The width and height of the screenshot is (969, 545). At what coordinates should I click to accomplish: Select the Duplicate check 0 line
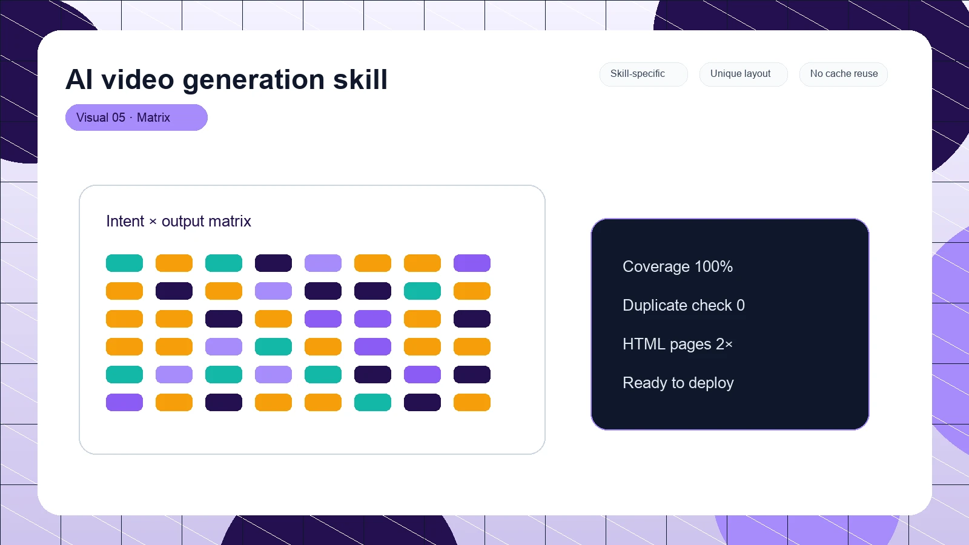(684, 305)
